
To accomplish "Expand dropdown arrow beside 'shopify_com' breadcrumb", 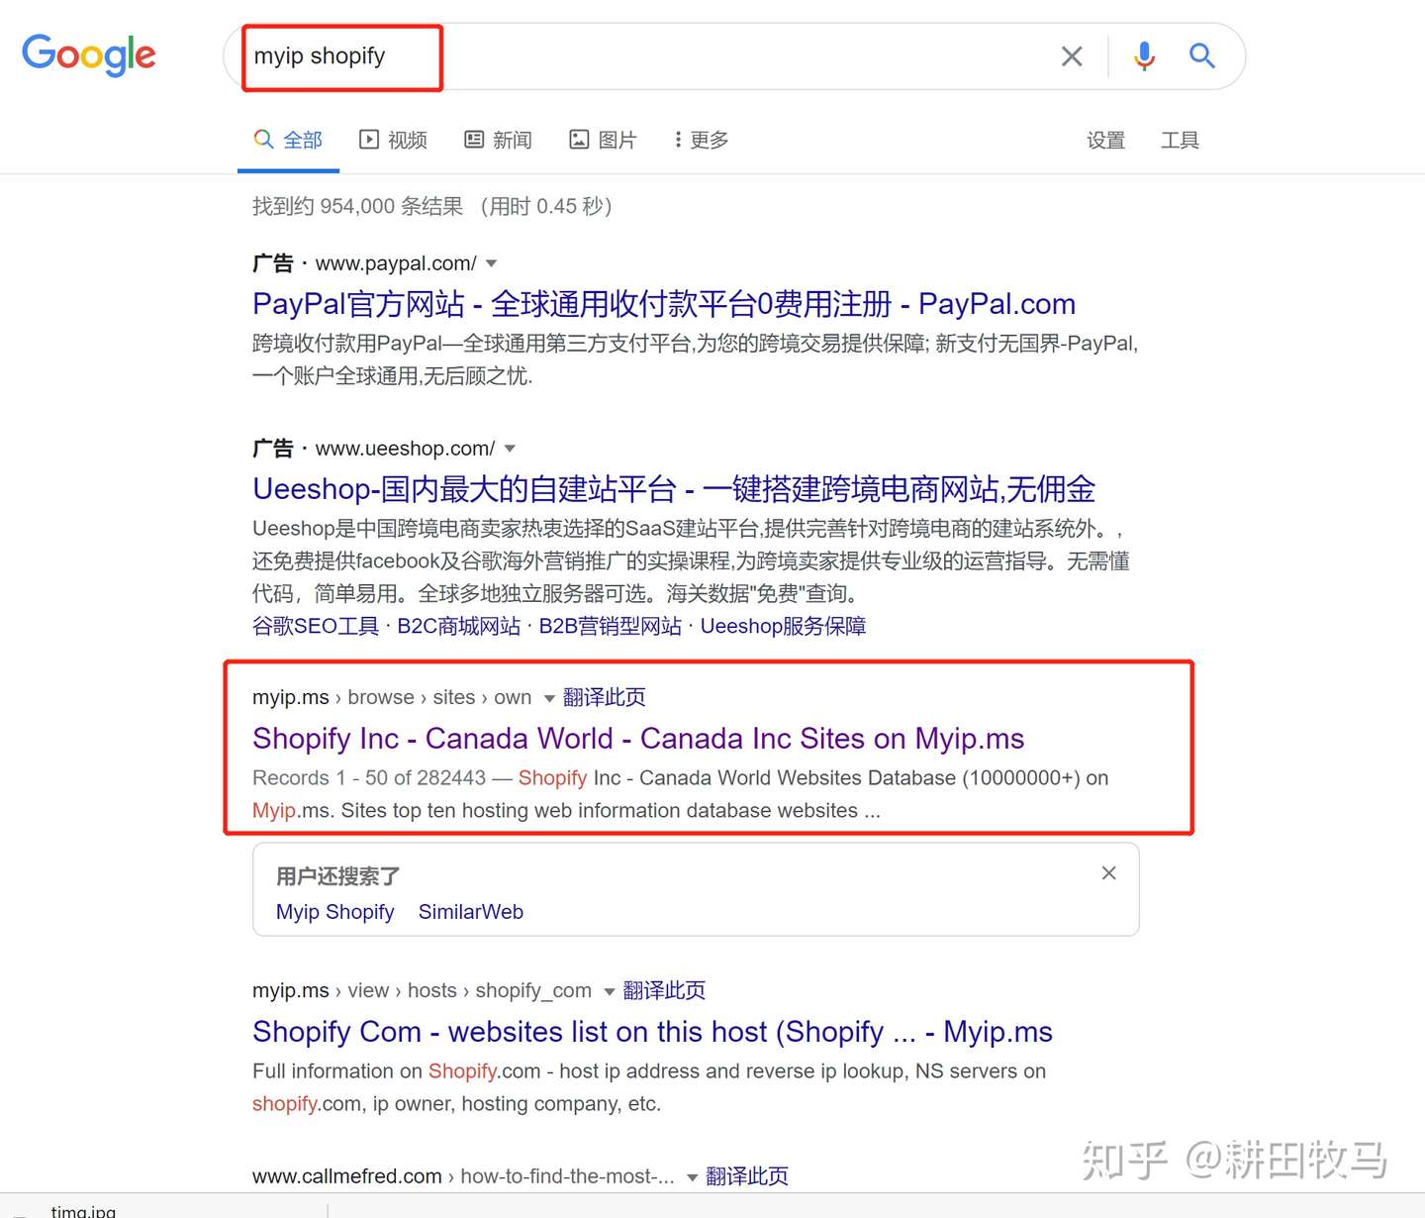I will pos(610,991).
